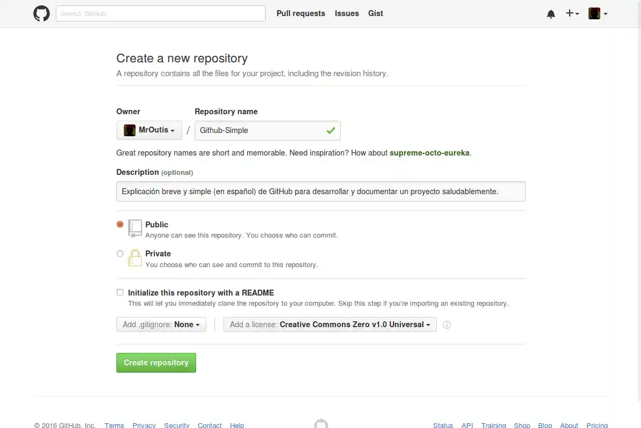
Task: Click the padlock icon next to Private
Action: click(x=135, y=258)
